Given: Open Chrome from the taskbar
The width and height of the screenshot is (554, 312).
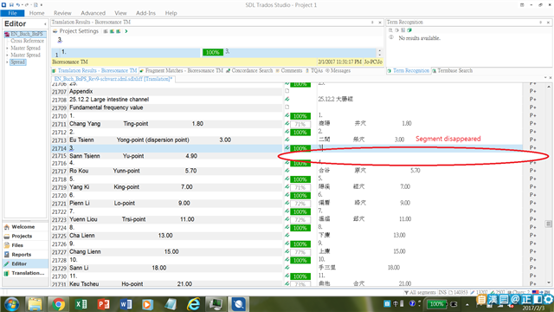Looking at the screenshot, I should (x=58, y=304).
